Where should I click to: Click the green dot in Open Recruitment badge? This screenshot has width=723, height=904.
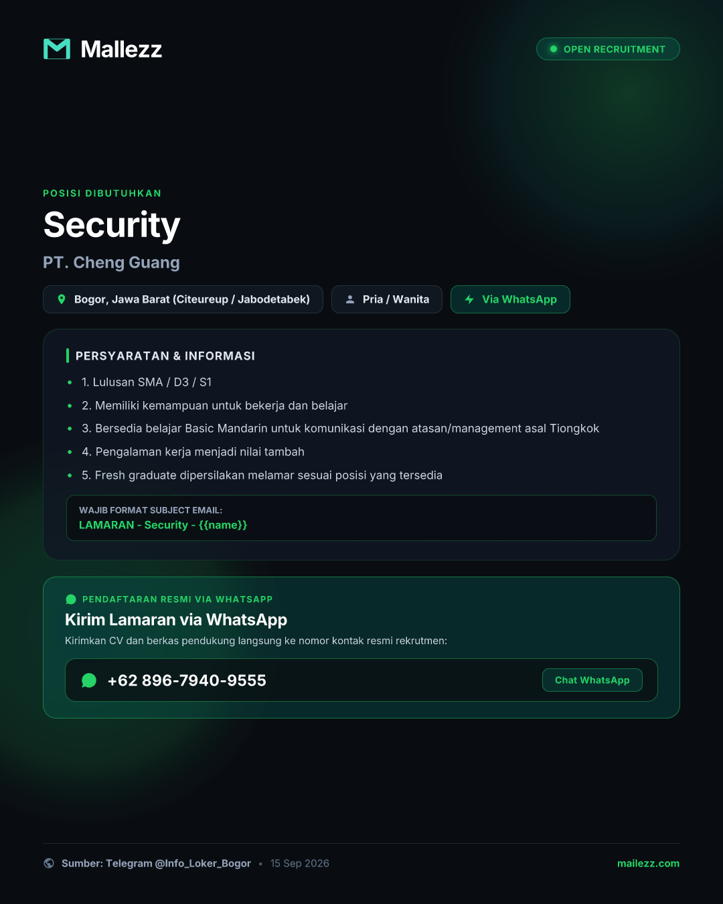point(554,49)
